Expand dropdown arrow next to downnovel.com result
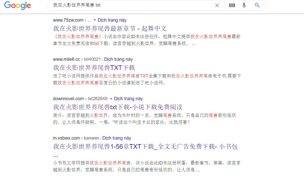 111,99
